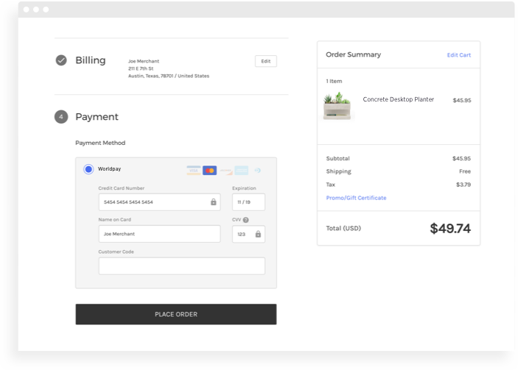Click the $49.74 total amount
The width and height of the screenshot is (518, 370).
coord(450,228)
